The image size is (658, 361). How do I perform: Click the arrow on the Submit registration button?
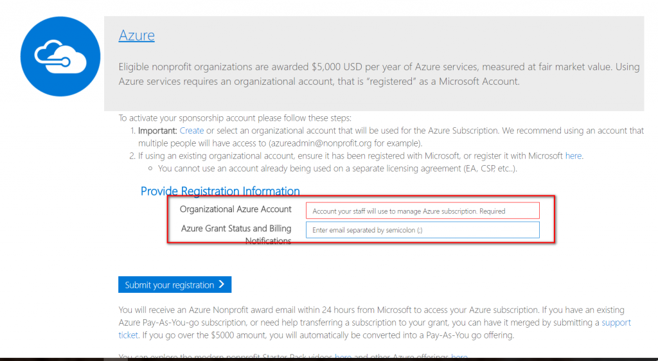pyautogui.click(x=222, y=285)
